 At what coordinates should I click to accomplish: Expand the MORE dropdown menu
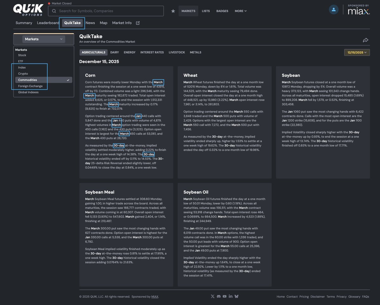pyautogui.click(x=241, y=11)
